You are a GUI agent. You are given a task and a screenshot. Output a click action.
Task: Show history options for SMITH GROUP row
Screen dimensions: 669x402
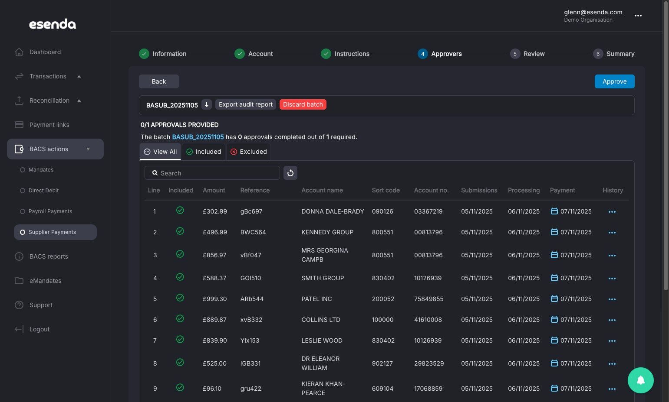point(612,279)
